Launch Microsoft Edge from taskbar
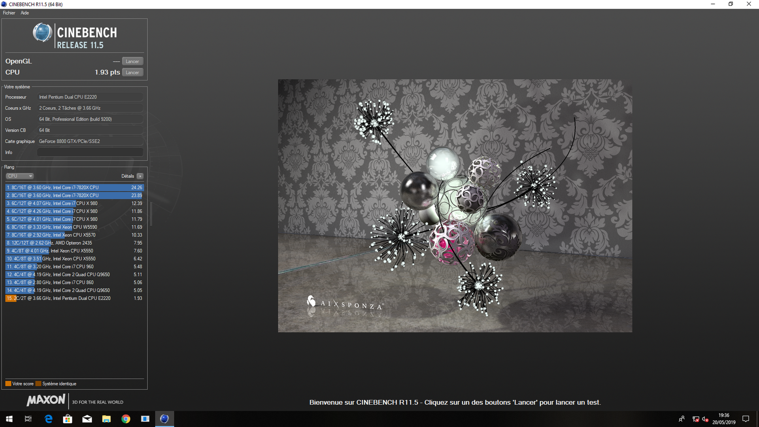This screenshot has height=427, width=759. (x=48, y=419)
